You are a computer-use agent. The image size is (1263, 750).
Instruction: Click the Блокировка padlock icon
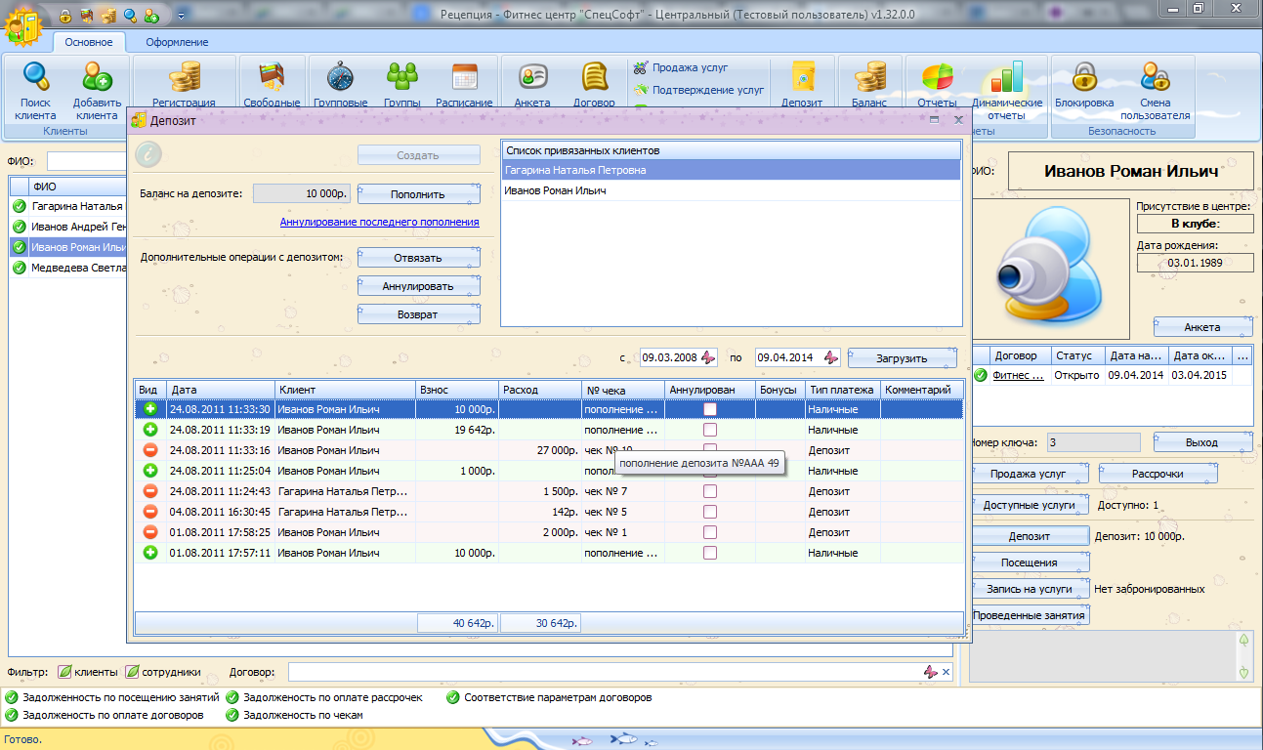click(1083, 77)
